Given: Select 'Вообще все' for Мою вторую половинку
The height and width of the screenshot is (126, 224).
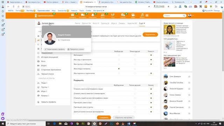Looking at the screenshot, I should [x=119, y=69].
